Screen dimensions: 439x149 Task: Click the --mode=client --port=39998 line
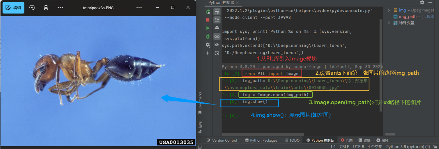tap(258, 18)
